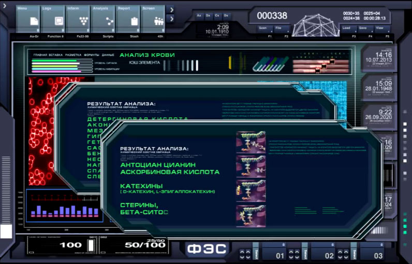Switch to the ГЛАВНАЯ tab
412x264 pixels.
pos(40,55)
